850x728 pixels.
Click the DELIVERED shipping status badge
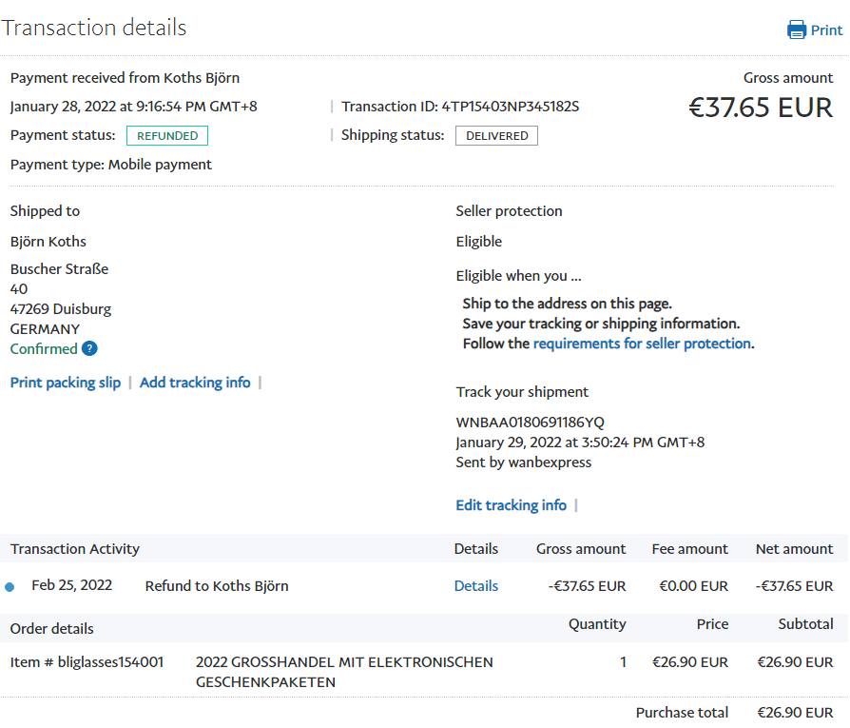[496, 136]
